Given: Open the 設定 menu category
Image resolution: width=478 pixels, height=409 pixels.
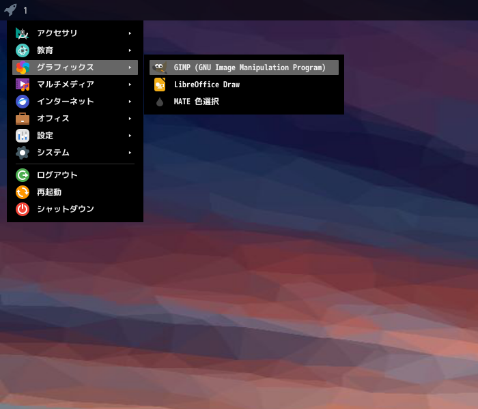Looking at the screenshot, I should tap(75, 136).
